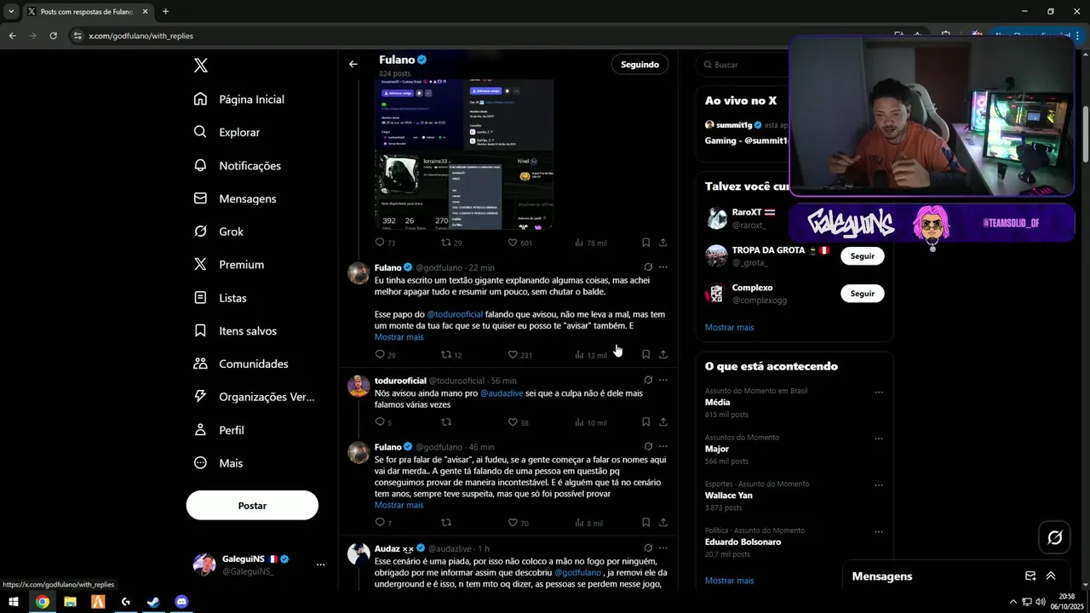Follow Complexo account
Image resolution: width=1090 pixels, height=613 pixels.
point(862,293)
